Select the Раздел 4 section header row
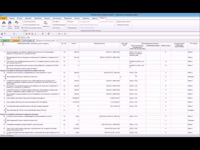 point(100,114)
